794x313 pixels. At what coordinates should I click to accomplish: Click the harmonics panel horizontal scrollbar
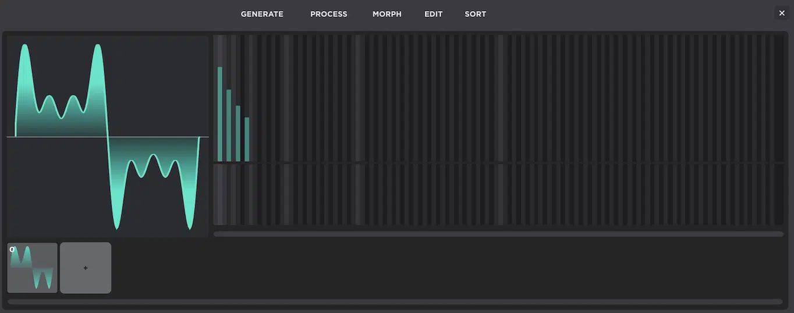click(498, 234)
